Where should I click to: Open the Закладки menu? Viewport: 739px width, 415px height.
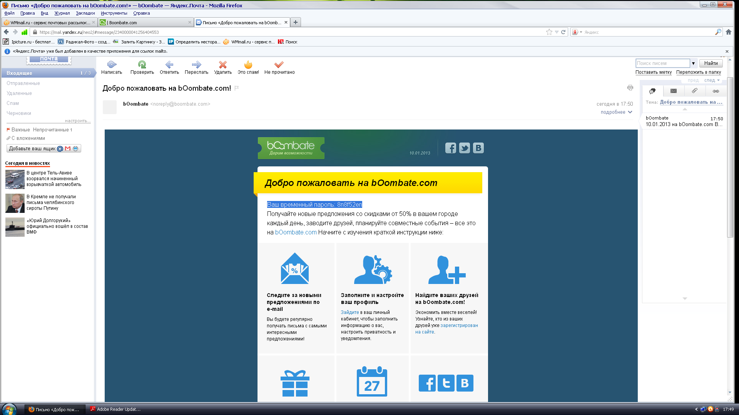(x=85, y=13)
